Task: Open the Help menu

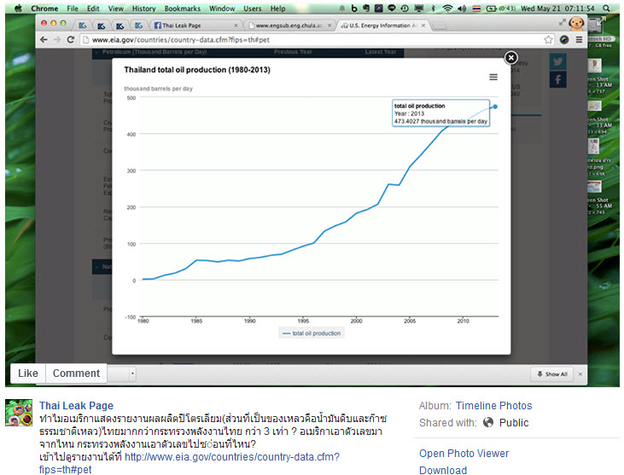Action: [x=277, y=9]
